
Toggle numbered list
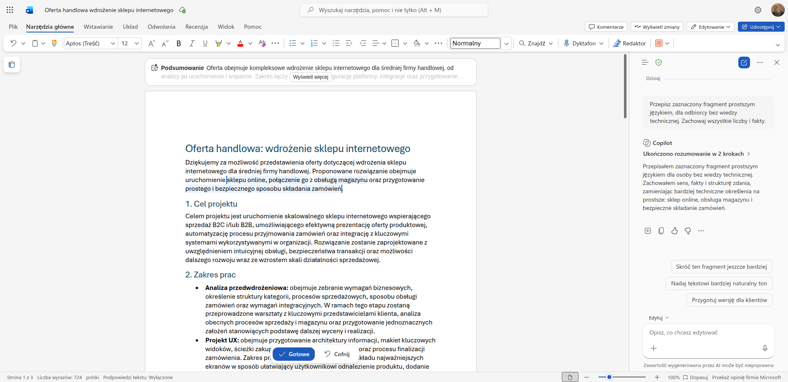pyautogui.click(x=314, y=43)
